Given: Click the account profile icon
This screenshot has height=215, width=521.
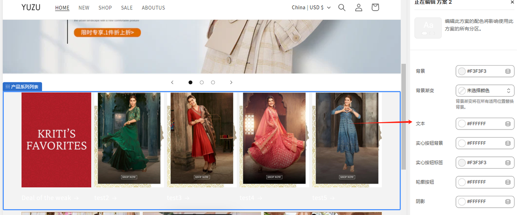Looking at the screenshot, I should point(359,8).
